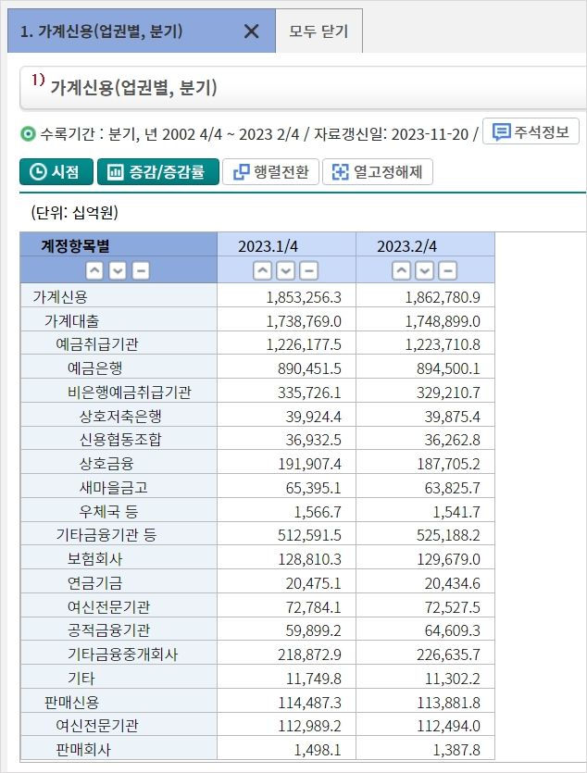Select the 비은행예금취급기관 row label
Screen dimensions: 587x773
[130, 393]
